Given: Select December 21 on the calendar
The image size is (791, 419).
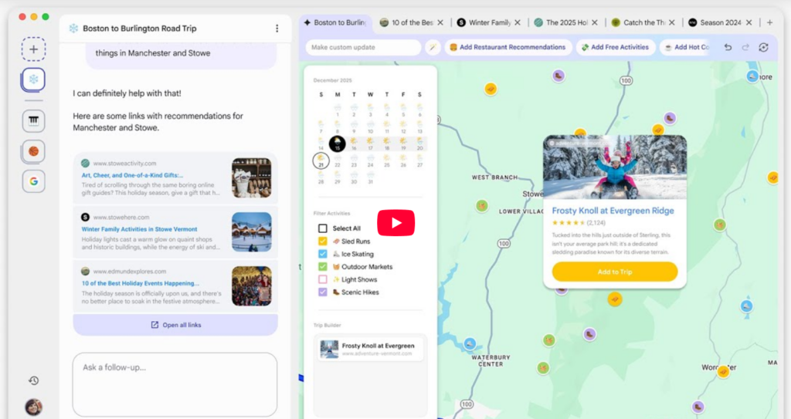Looking at the screenshot, I should pyautogui.click(x=321, y=161).
